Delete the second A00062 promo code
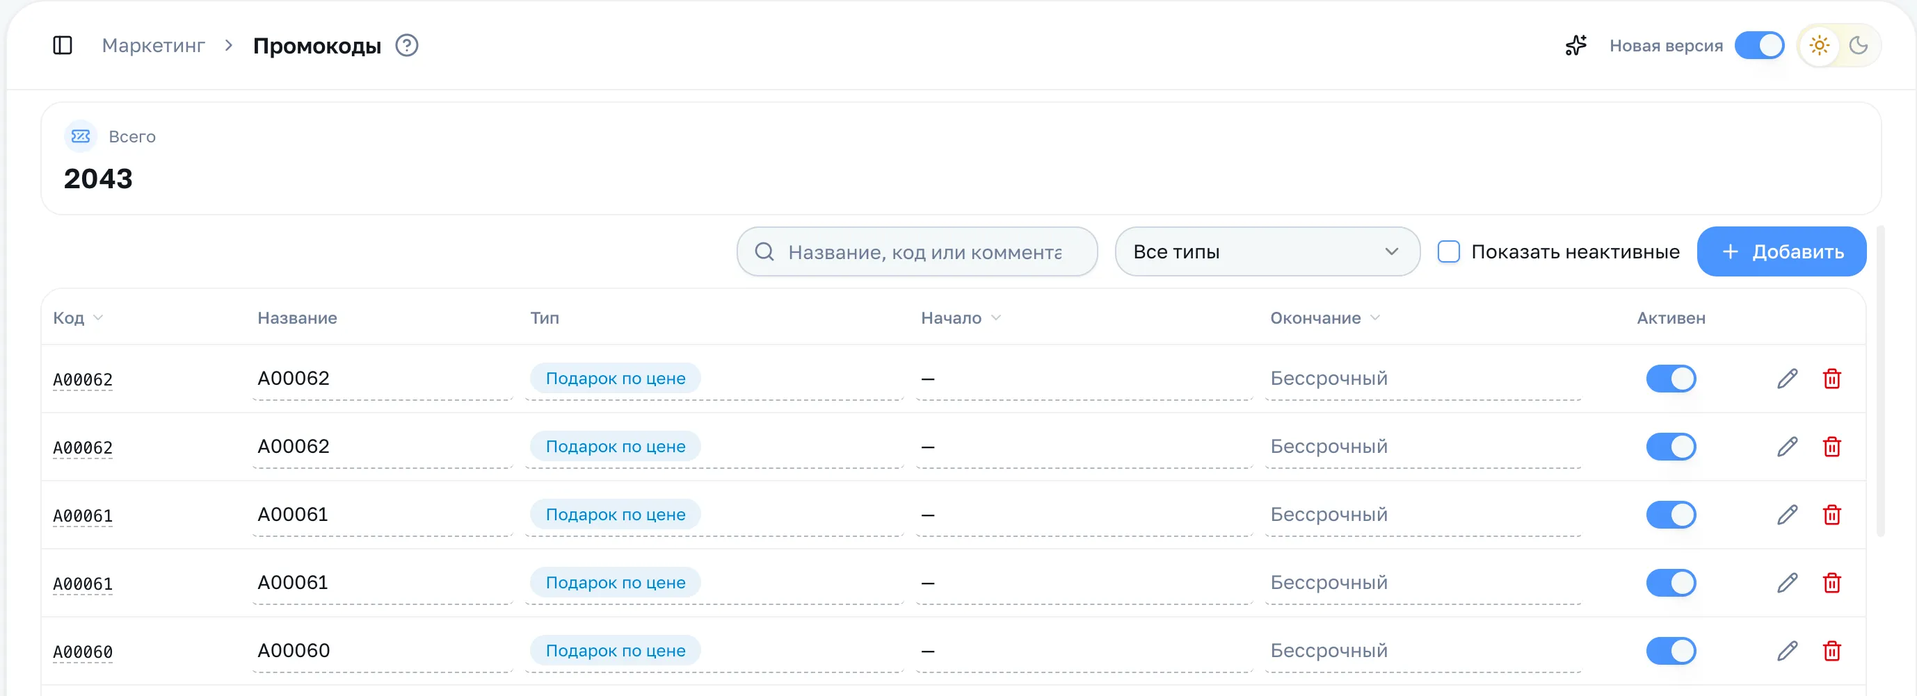Image resolution: width=1917 pixels, height=696 pixels. click(x=1832, y=447)
